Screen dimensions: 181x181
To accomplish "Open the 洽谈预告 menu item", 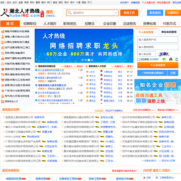I will point(129,24).
